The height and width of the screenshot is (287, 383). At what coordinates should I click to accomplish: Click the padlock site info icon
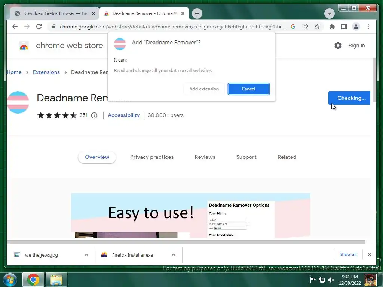pos(54,27)
